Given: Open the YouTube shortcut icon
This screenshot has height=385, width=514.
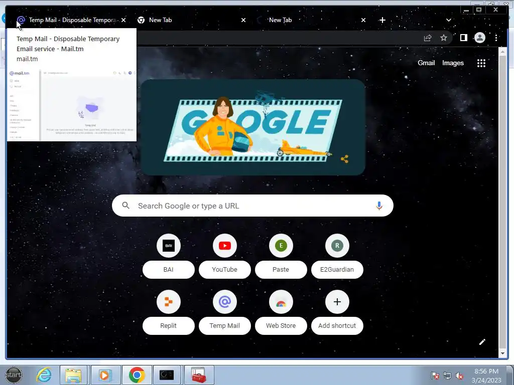Looking at the screenshot, I should pos(224,246).
